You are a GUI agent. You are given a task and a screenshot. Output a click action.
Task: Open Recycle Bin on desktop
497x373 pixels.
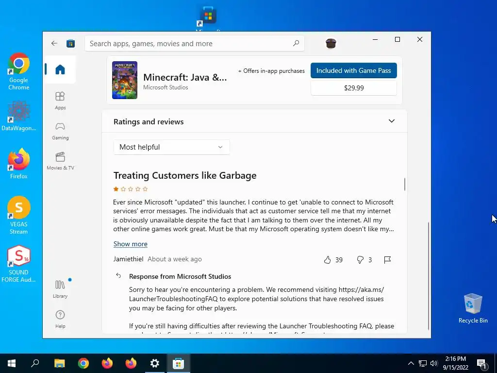point(473,308)
